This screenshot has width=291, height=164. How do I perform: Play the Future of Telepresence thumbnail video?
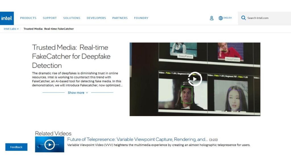(49, 144)
